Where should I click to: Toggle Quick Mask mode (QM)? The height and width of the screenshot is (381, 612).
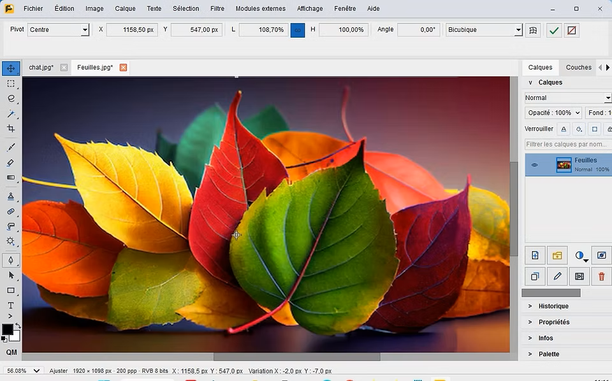coord(11,352)
